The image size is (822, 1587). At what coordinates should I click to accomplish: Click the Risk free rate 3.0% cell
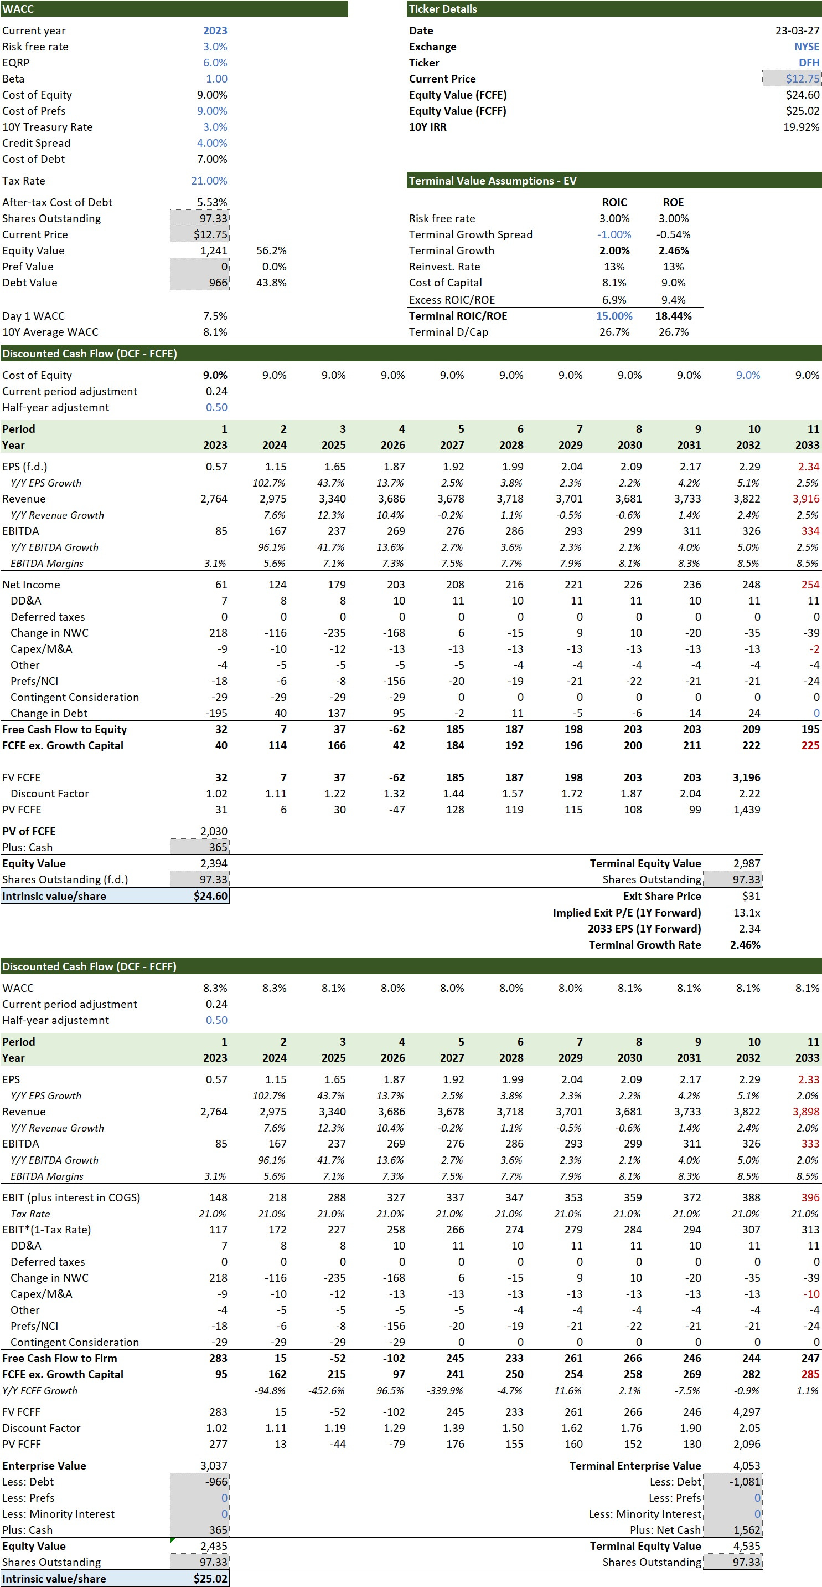click(x=215, y=46)
